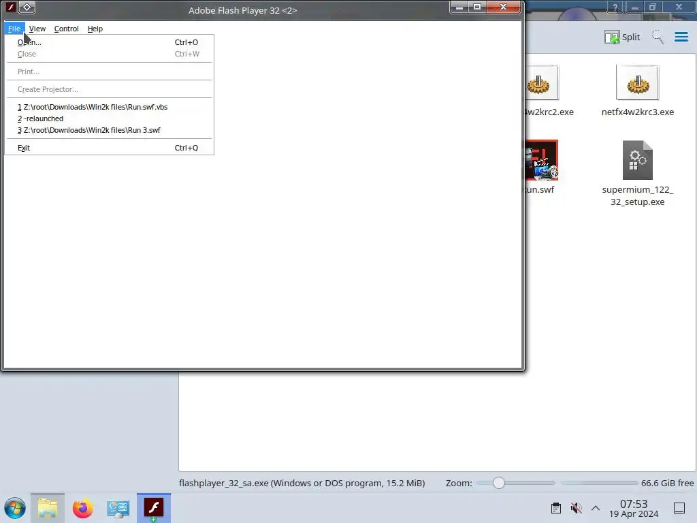Open the Help menu

click(x=95, y=29)
